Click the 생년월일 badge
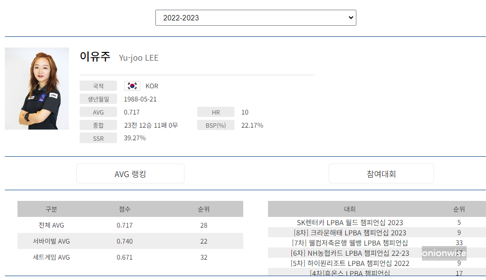Viewport: 486px width, 280px height. tap(98, 99)
